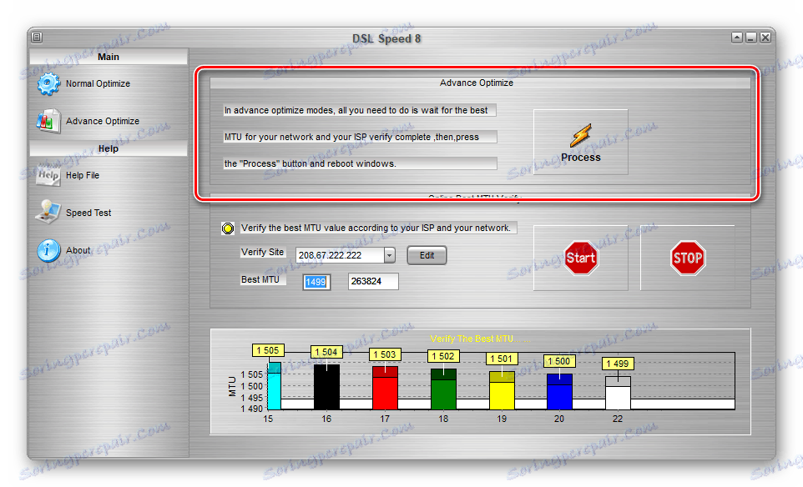Click the DSL Speed 8 title
The image size is (803, 487).
(386, 38)
